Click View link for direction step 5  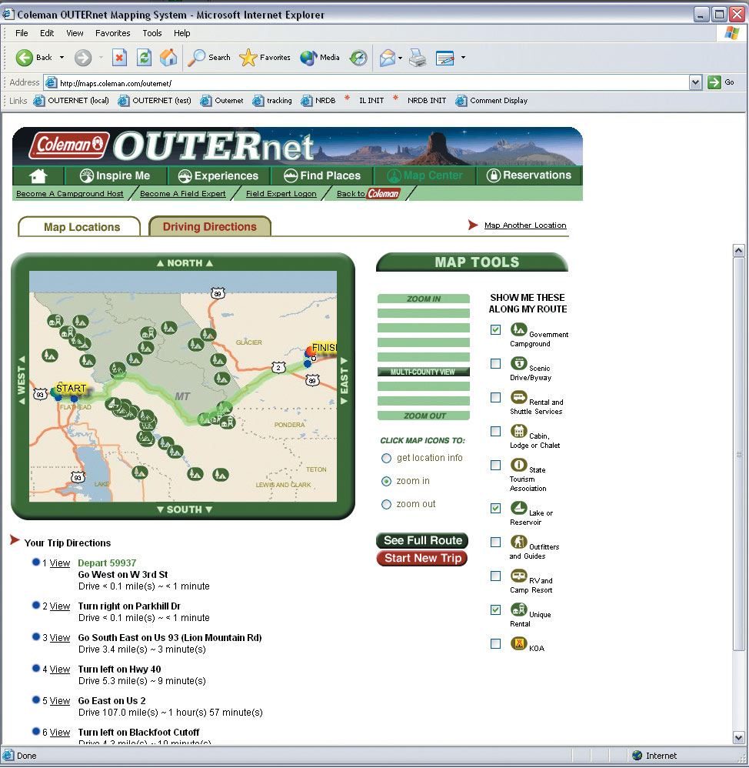click(59, 701)
